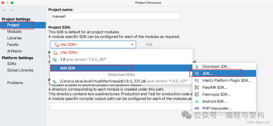The image size is (273, 126).
Task: Click the Project Settings heading
Action: [x=16, y=19]
